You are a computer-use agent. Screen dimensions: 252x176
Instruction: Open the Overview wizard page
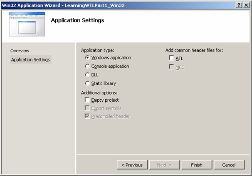20,51
